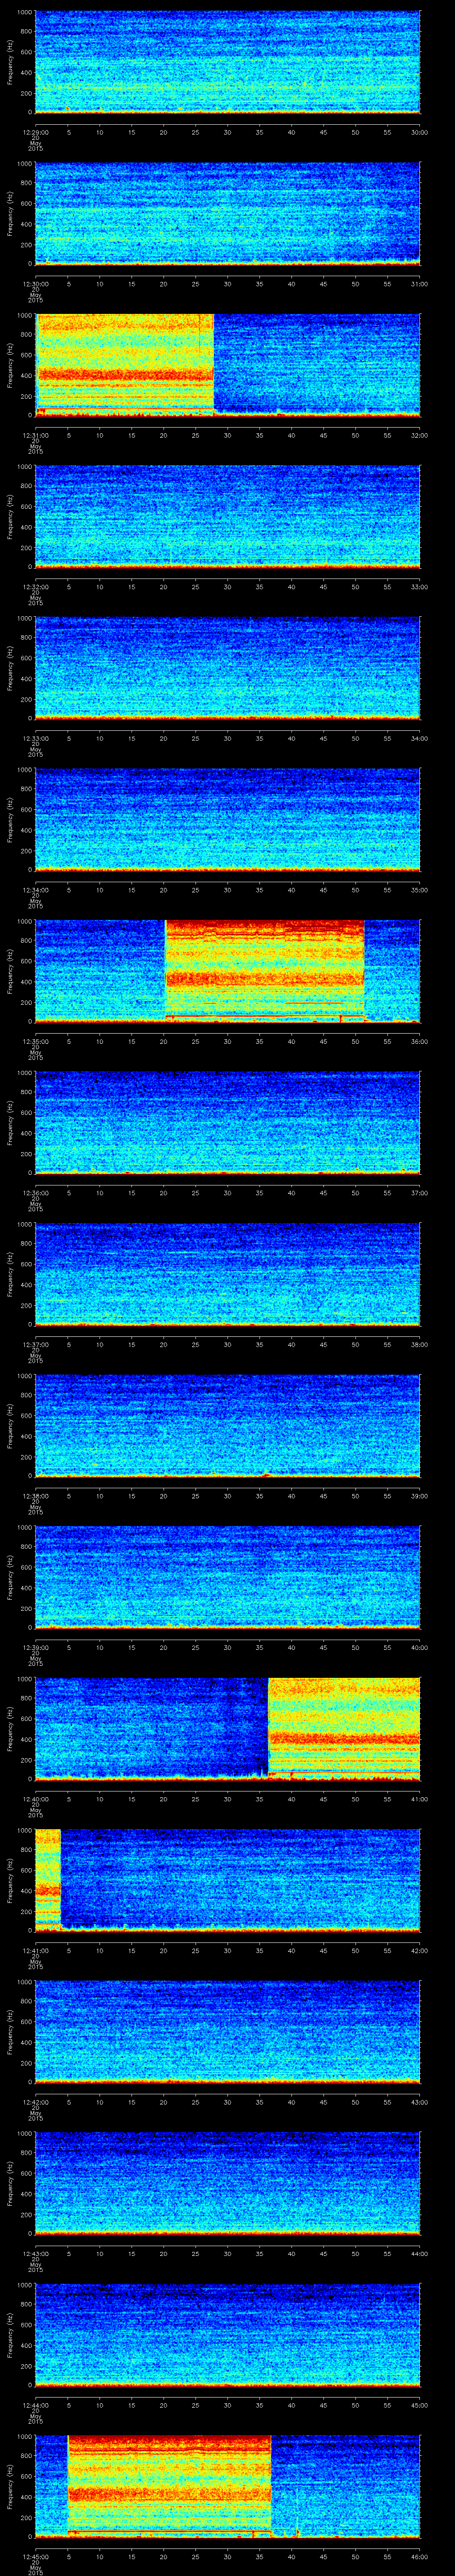455x2576 pixels.
Task: Click the 12:33:00 start time label
Action: coord(35,738)
